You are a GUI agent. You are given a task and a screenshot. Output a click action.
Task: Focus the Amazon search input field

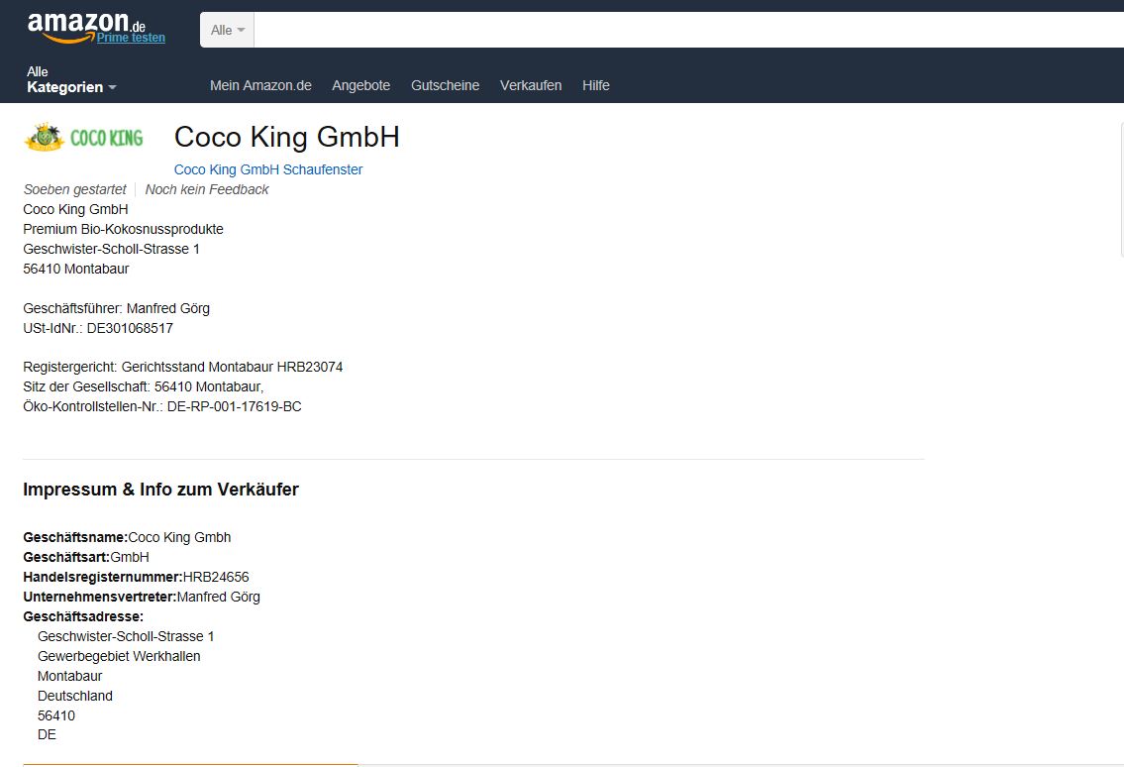coord(688,30)
